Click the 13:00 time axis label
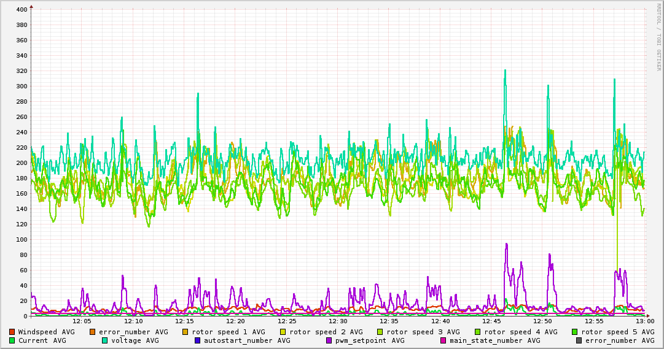The width and height of the screenshot is (664, 349). [x=644, y=321]
